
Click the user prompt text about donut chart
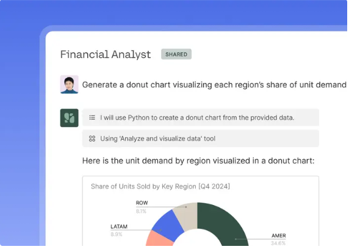coord(214,85)
